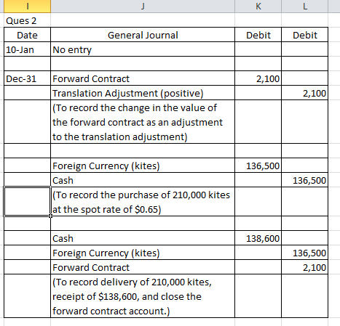Click the 'Debit' header in column L

(x=305, y=35)
